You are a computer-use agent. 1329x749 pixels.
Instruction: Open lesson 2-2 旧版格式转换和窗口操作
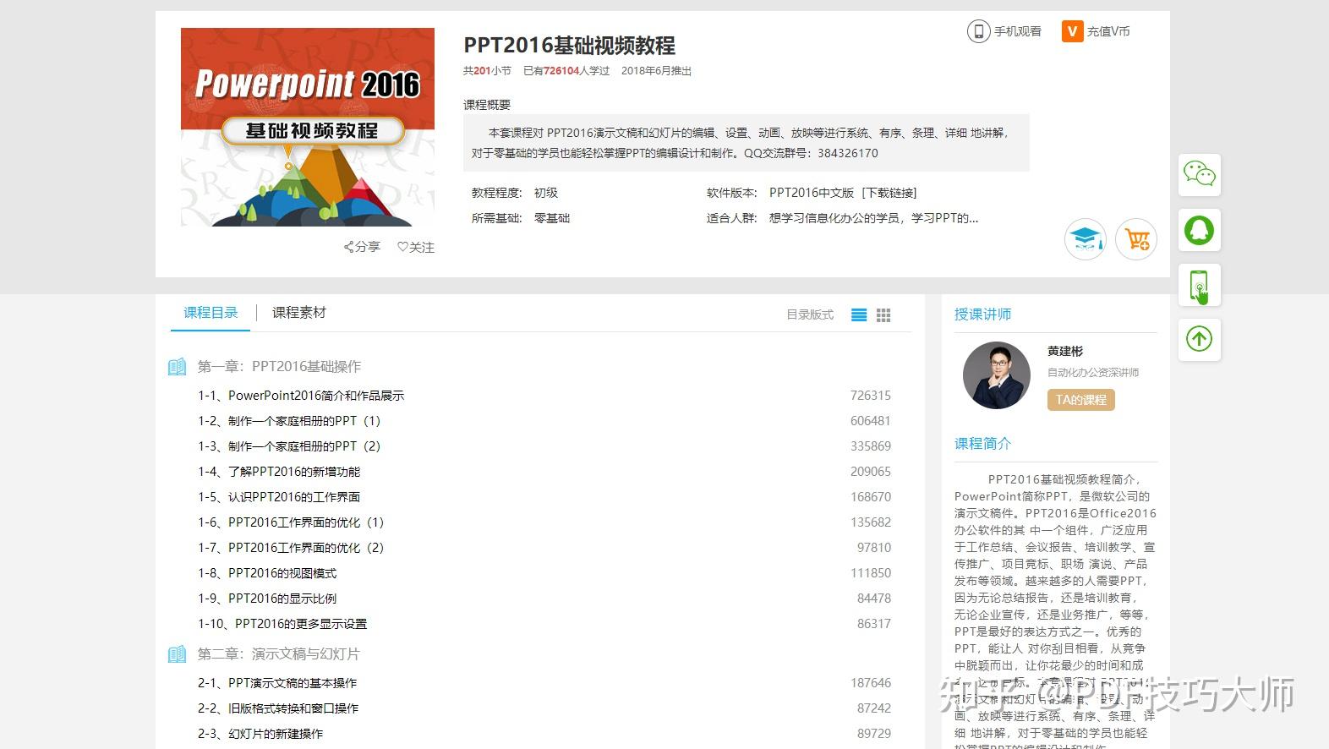tap(278, 708)
